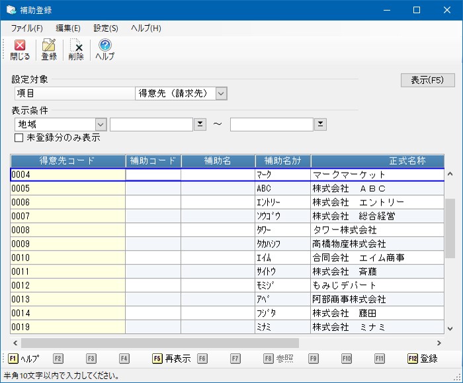Click the 削除 (delete) toolbar icon

click(76, 50)
